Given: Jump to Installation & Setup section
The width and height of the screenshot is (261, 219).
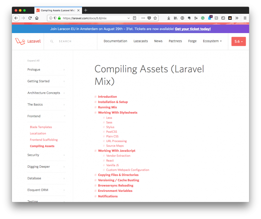Looking at the screenshot, I should (x=113, y=102).
